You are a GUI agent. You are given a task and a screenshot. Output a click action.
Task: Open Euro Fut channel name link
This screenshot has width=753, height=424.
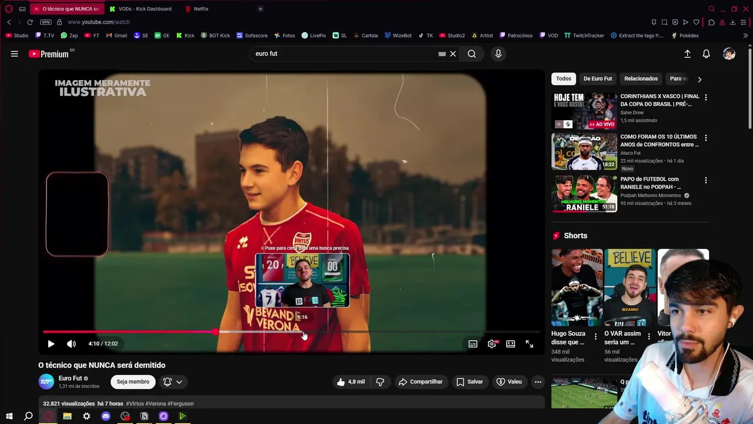pyautogui.click(x=70, y=378)
